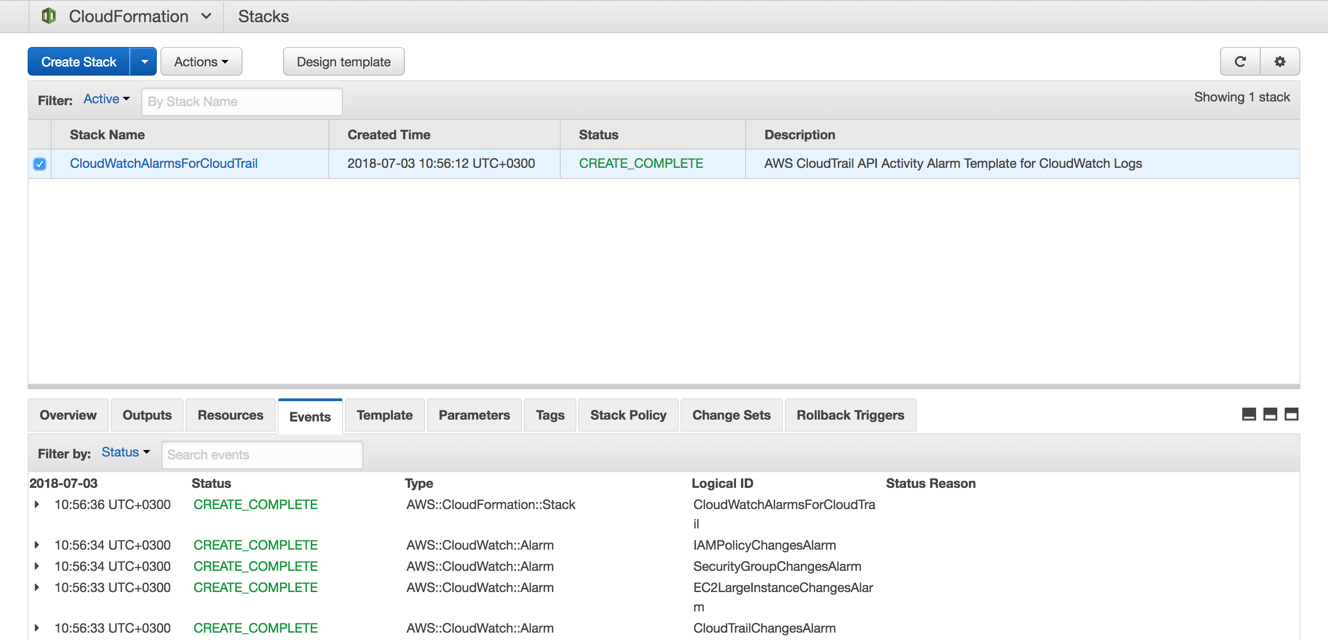Maximize the details pane with the last layout icon
1328x640 pixels.
pyautogui.click(x=1291, y=414)
